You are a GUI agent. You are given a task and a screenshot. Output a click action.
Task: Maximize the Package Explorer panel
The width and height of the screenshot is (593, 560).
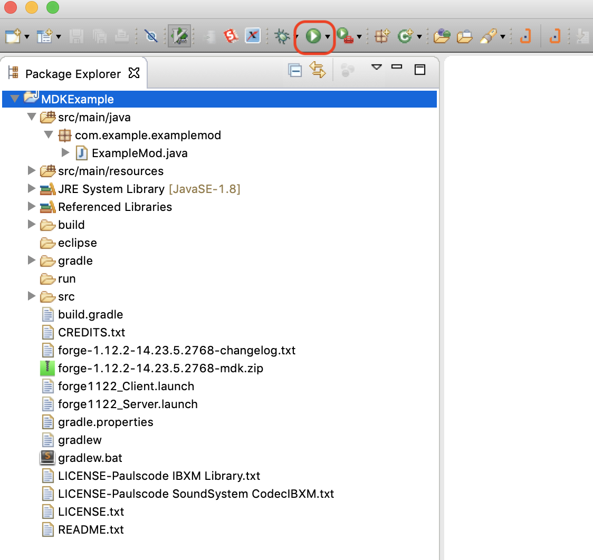[420, 70]
